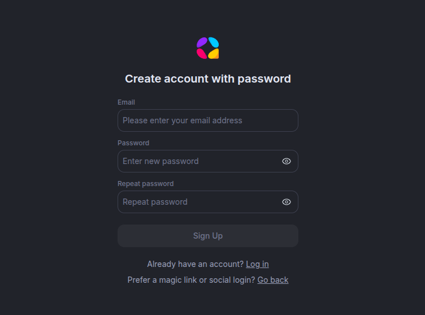Click into the Enter new password field
Image resolution: width=425 pixels, height=315 pixels.
198,161
